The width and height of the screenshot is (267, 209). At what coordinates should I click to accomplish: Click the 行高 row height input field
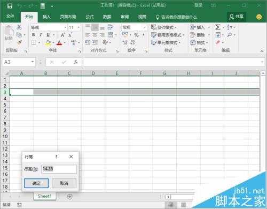pos(59,169)
